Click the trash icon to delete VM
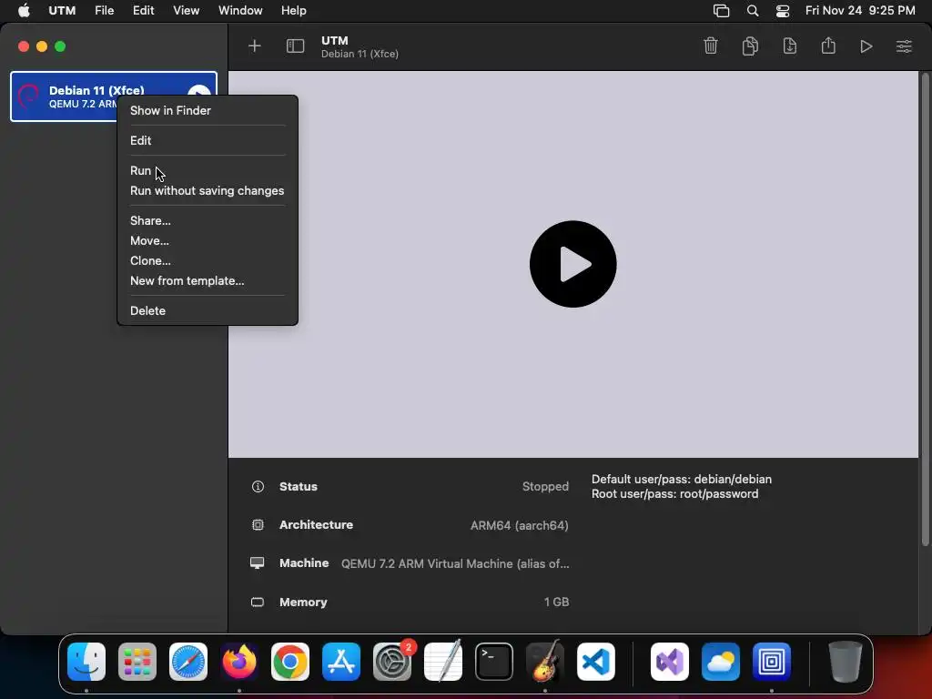 (x=710, y=46)
